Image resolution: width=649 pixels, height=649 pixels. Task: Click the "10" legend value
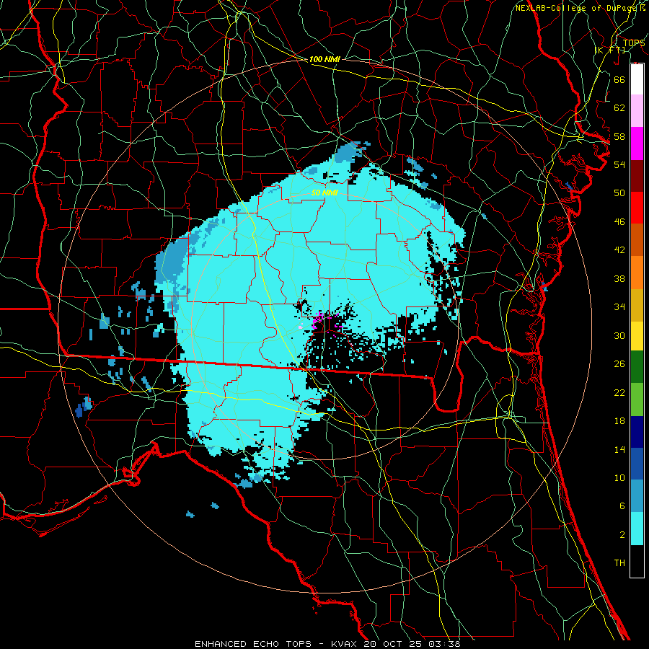[x=619, y=478]
